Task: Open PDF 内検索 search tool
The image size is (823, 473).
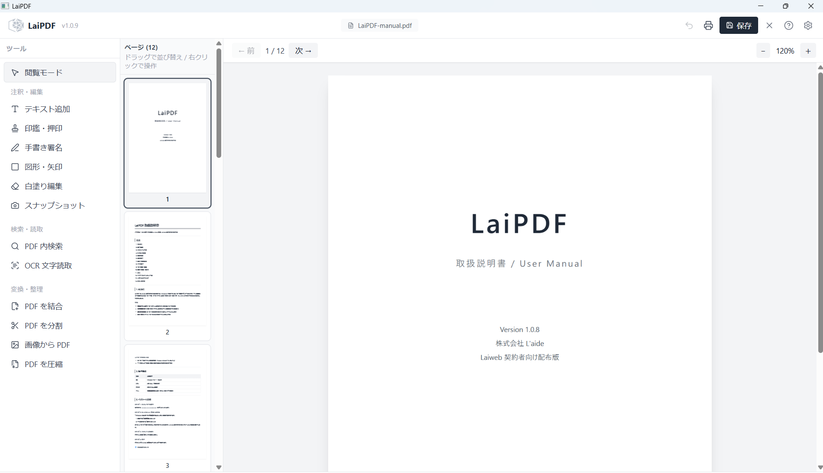Action: point(60,246)
